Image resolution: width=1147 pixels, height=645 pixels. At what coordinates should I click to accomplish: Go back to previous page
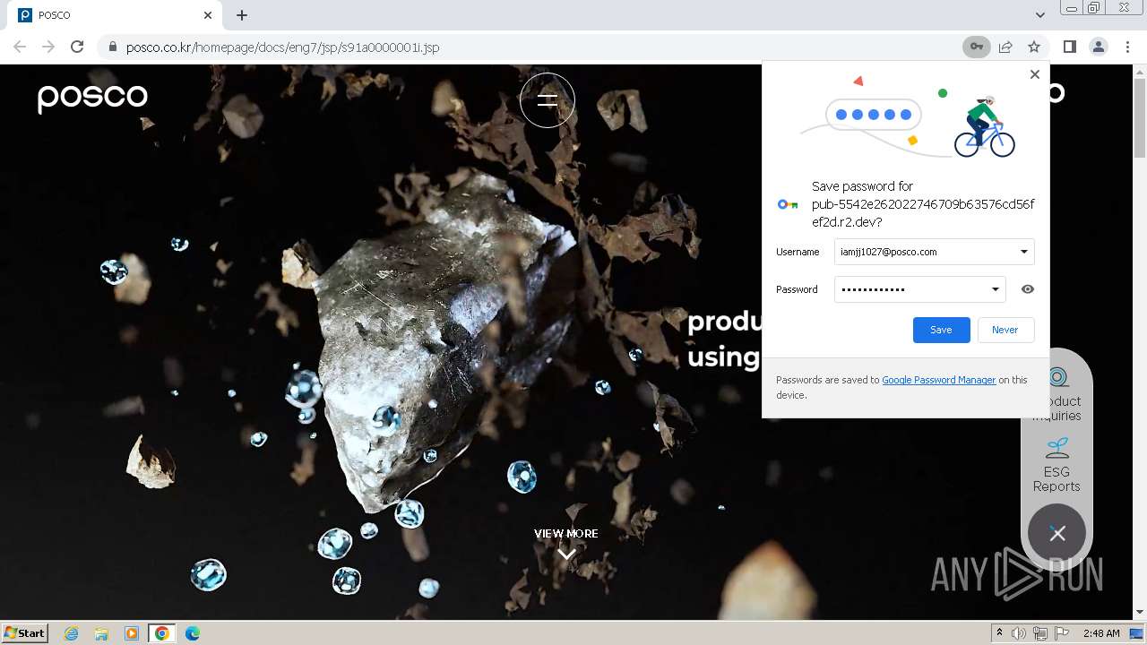click(x=20, y=47)
